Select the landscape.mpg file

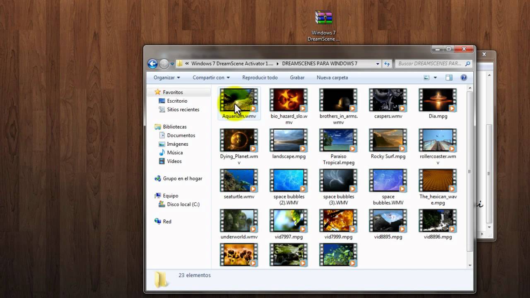pos(289,144)
